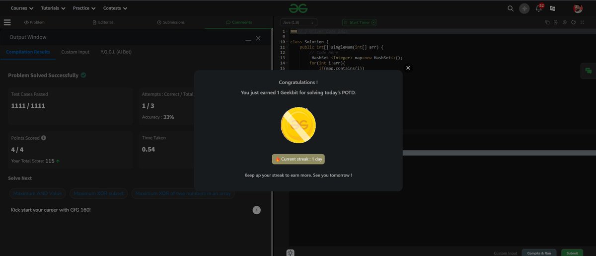The height and width of the screenshot is (256, 596).
Task: Open Maximum AND Value problem
Action: [x=38, y=193]
